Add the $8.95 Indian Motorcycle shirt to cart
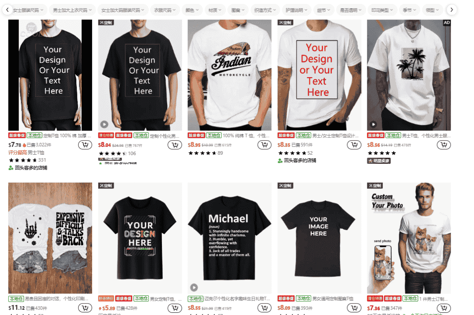Viewport: 474px width, 315px height. [265, 145]
